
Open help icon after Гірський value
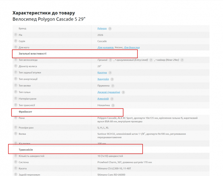coord(110,60)
